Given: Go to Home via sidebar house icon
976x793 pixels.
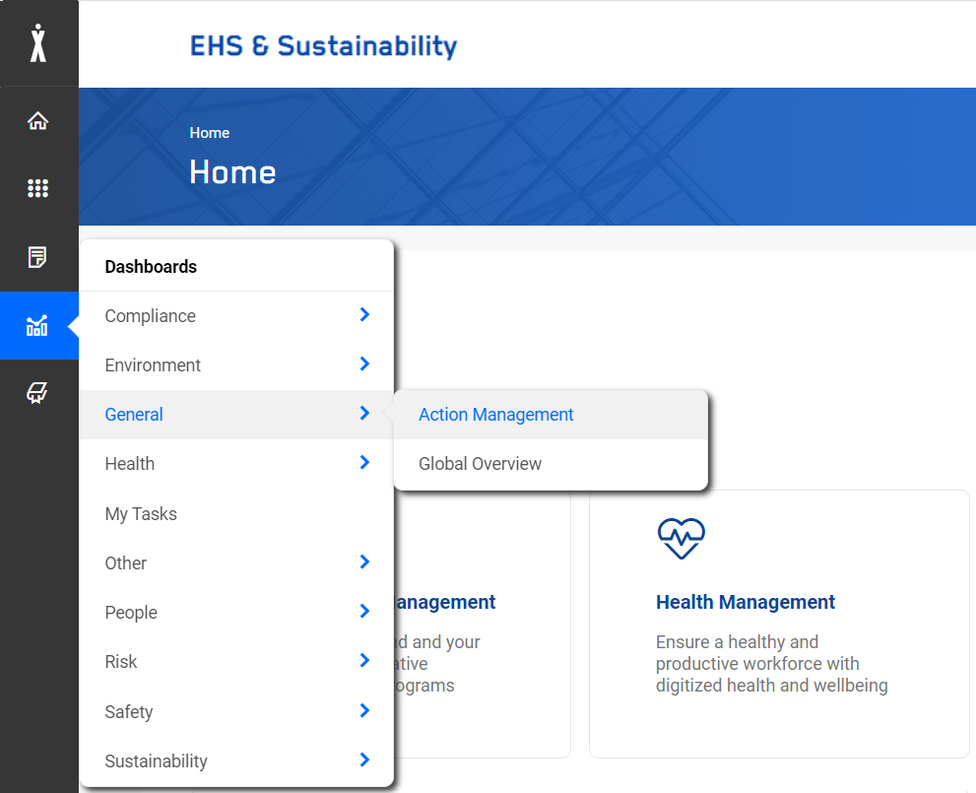Looking at the screenshot, I should 38,121.
